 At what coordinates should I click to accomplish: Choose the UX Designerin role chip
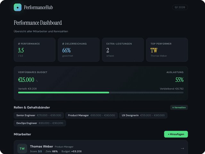[x=143, y=115]
